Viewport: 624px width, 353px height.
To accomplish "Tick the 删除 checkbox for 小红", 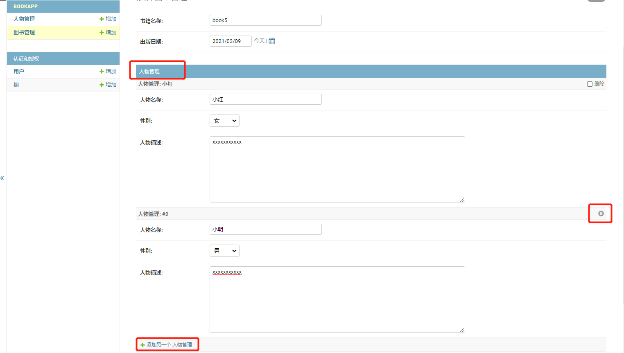I will (590, 84).
